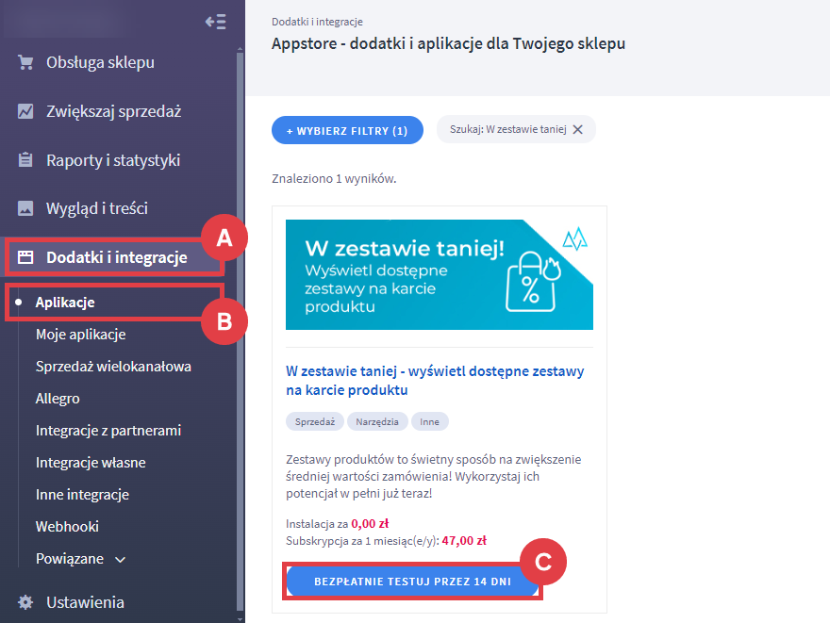Remove the 'W zestawie taniej' search filter
Screen dimensions: 830x623
[578, 130]
